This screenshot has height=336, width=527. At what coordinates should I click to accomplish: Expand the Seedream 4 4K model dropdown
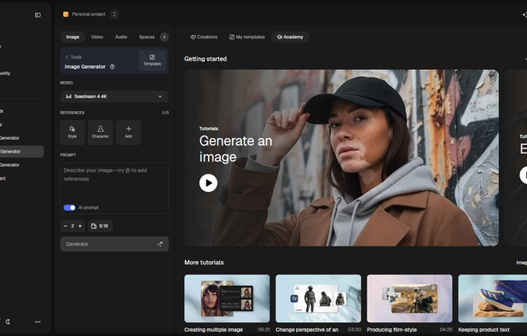114,96
